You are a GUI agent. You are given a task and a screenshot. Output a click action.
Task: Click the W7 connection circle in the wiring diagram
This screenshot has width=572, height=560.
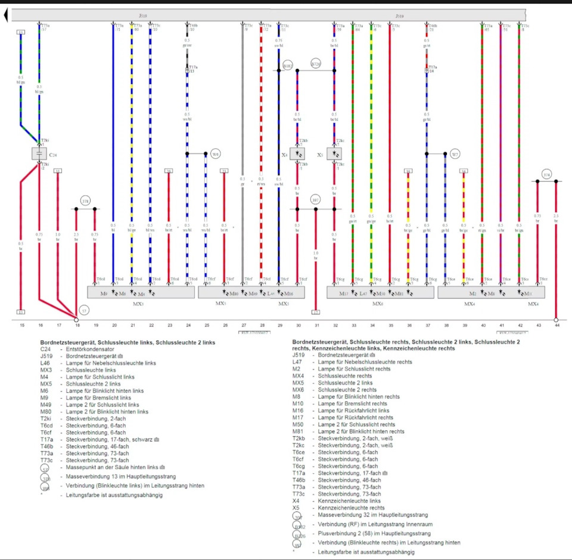pyautogui.click(x=455, y=154)
